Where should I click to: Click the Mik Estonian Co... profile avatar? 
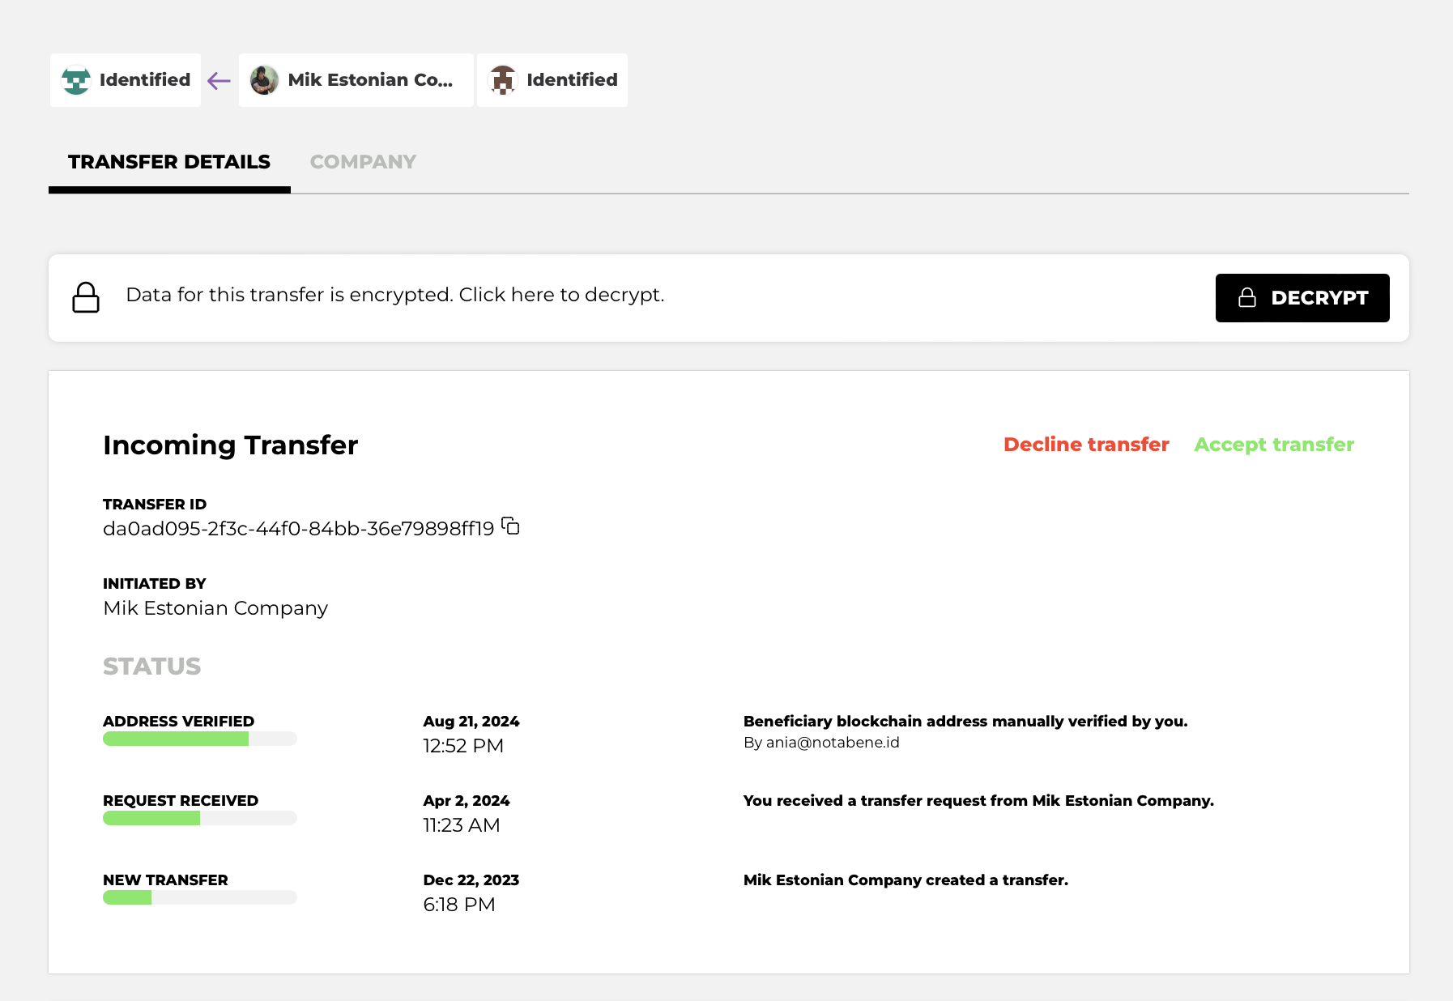pyautogui.click(x=264, y=80)
